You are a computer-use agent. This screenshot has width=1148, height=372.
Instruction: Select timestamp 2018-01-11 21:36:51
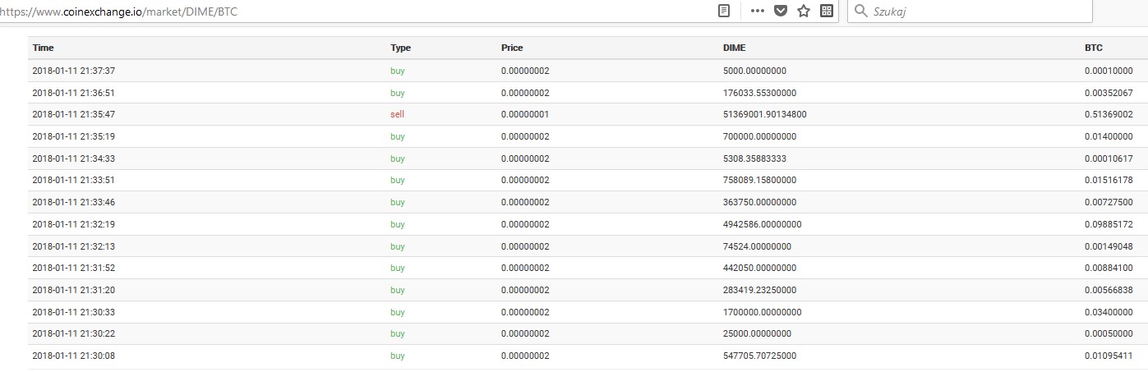tap(73, 93)
